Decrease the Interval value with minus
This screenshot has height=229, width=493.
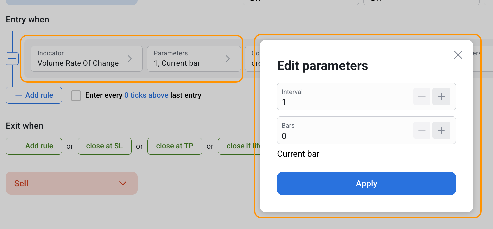coord(422,97)
